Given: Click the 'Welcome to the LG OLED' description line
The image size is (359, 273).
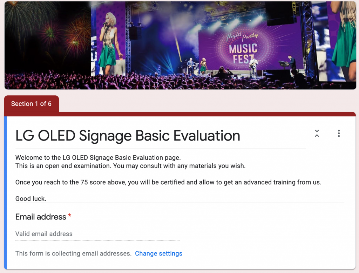Looking at the screenshot, I should 98,158.
